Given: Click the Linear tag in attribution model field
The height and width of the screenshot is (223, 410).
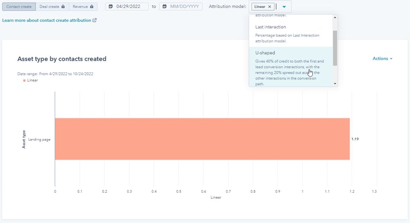Looking at the screenshot, I should (x=263, y=7).
